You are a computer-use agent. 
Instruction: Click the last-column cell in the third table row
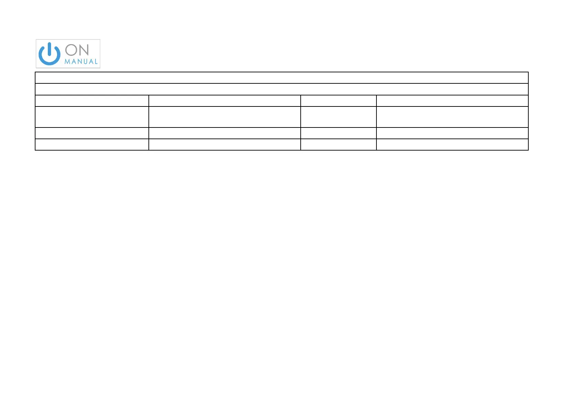(x=452, y=101)
